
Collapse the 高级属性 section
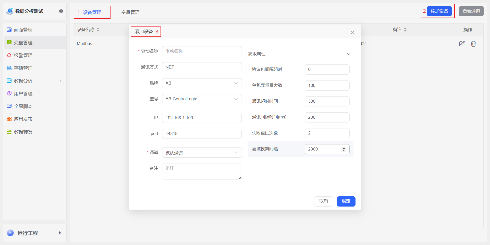click(x=349, y=54)
